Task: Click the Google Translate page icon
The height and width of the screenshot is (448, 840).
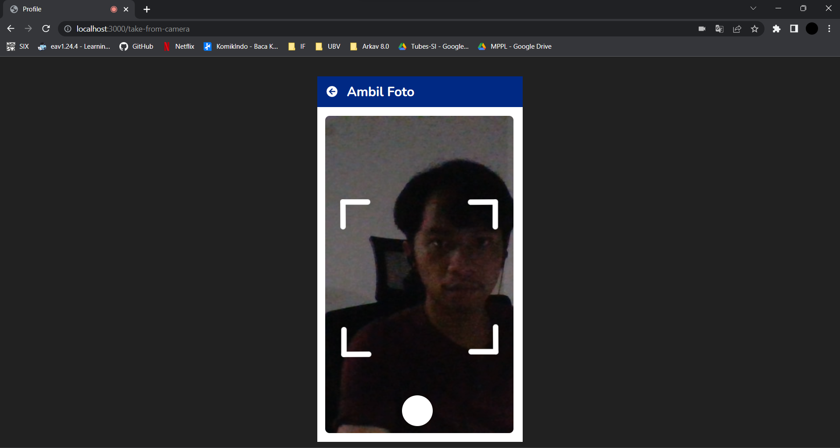Action: click(x=719, y=29)
